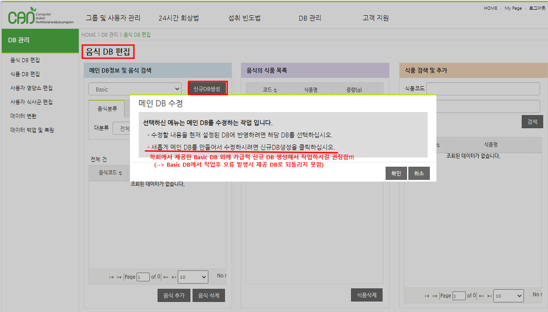
Task: Open the 24시간 회상법 menu
Action: click(179, 18)
